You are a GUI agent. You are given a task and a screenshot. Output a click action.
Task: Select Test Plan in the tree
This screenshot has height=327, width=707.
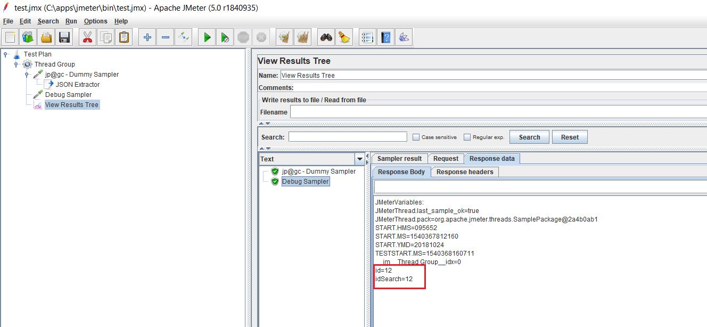coord(38,54)
